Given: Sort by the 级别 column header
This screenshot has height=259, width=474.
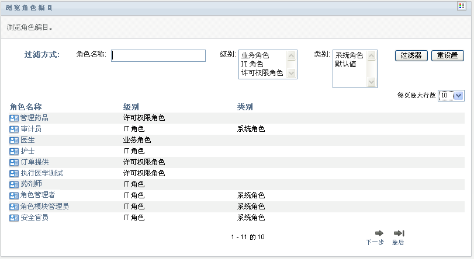Looking at the screenshot, I should [131, 107].
